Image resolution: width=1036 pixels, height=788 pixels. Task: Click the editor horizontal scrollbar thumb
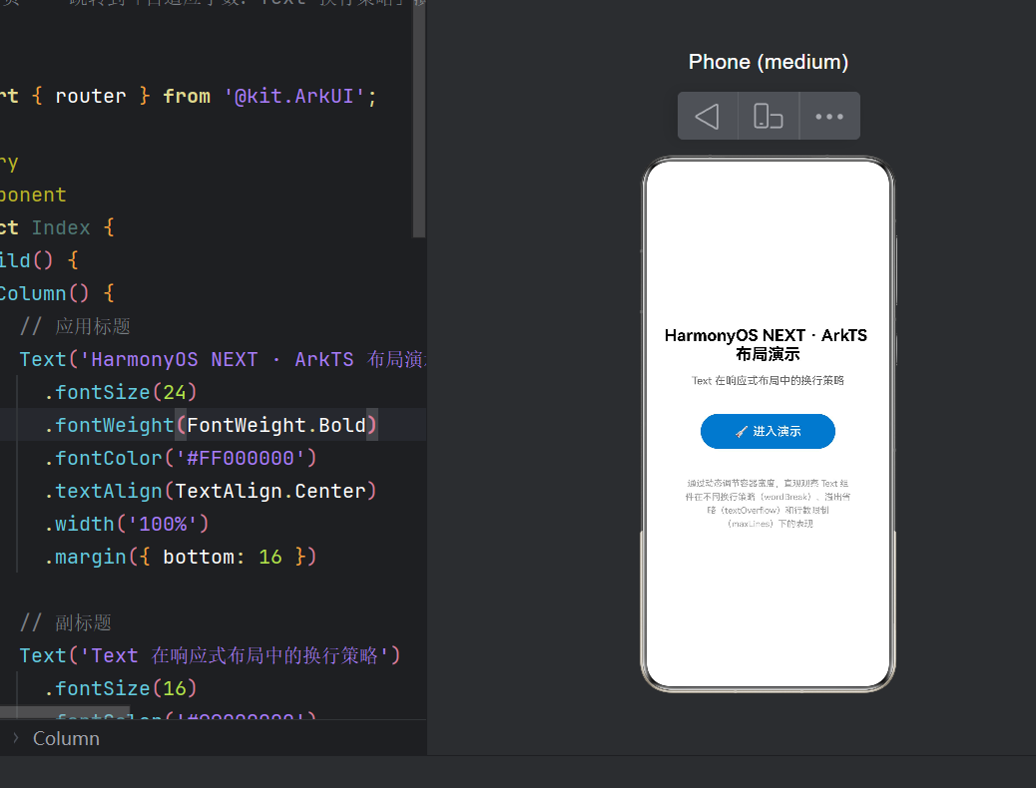click(x=65, y=712)
